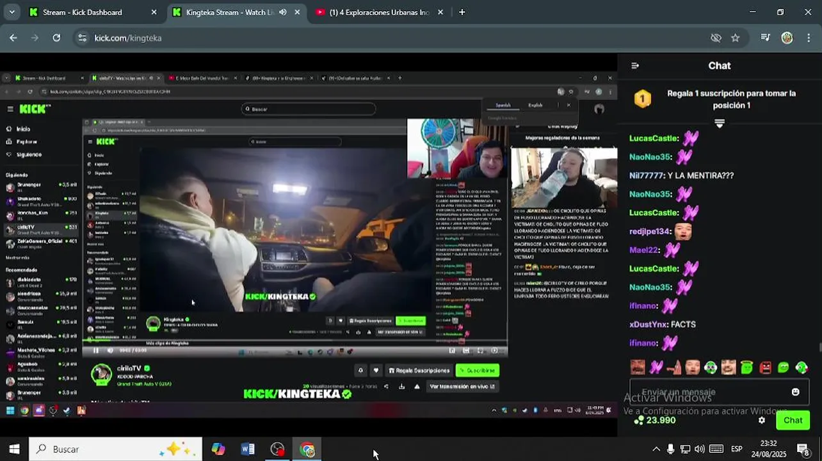Open the volume control in the system tray

700,449
